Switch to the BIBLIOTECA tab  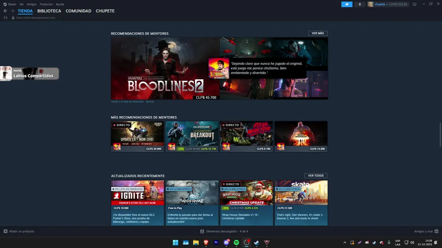pyautogui.click(x=49, y=11)
